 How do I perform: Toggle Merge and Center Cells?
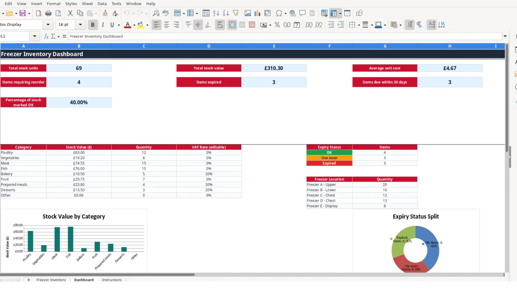click(x=232, y=25)
